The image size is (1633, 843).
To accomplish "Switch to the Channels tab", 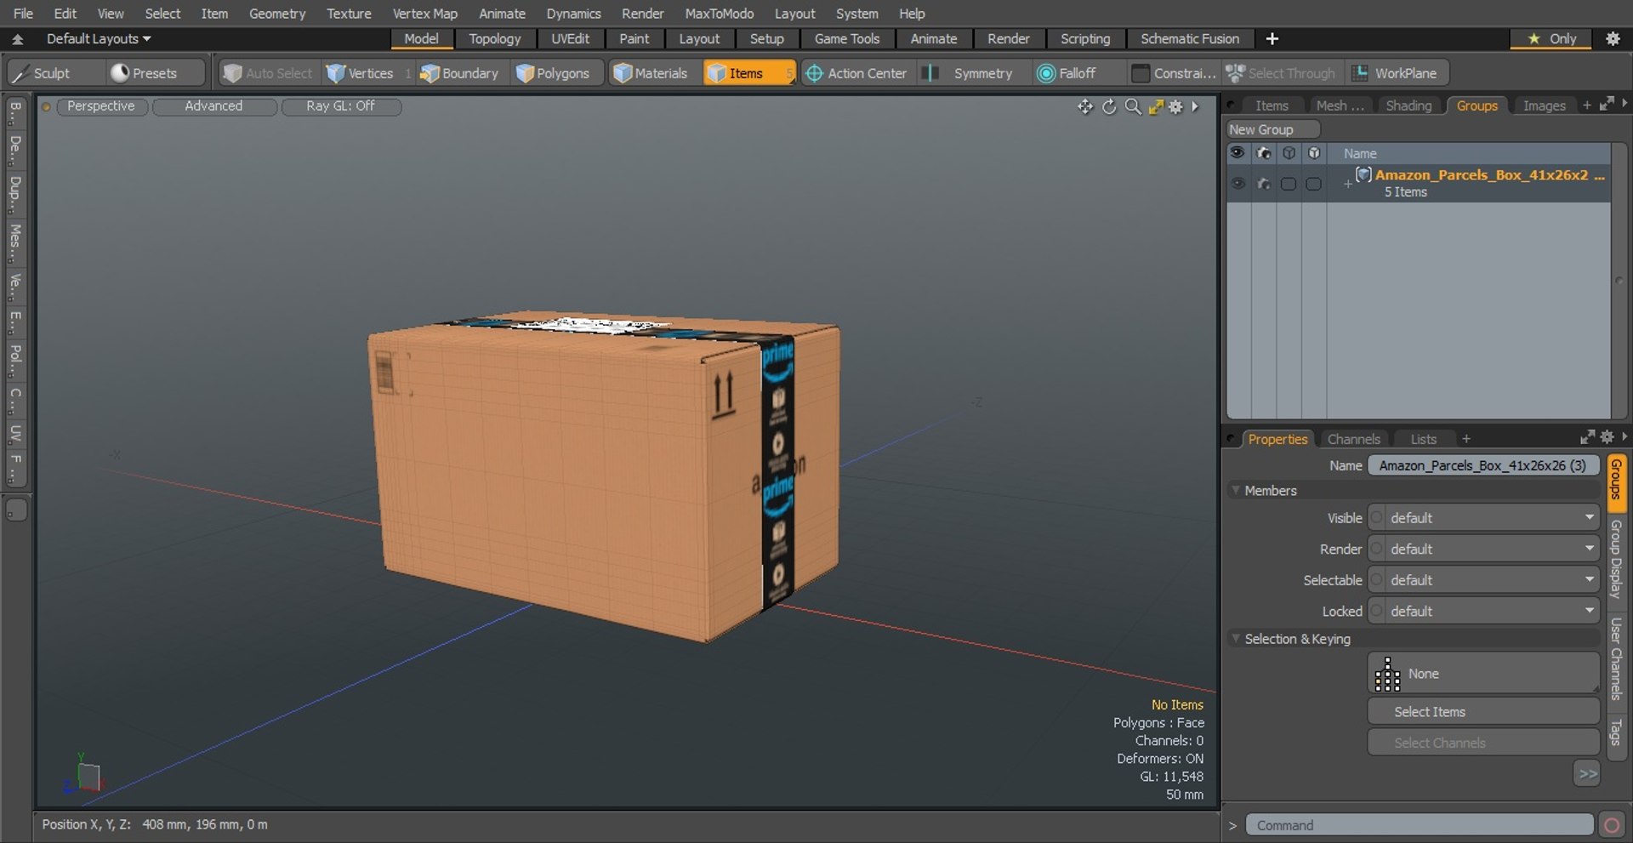I will point(1353,439).
